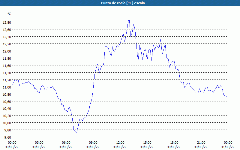Click the °C unit label on the axis
The image size is (240, 150).
[9, 14]
